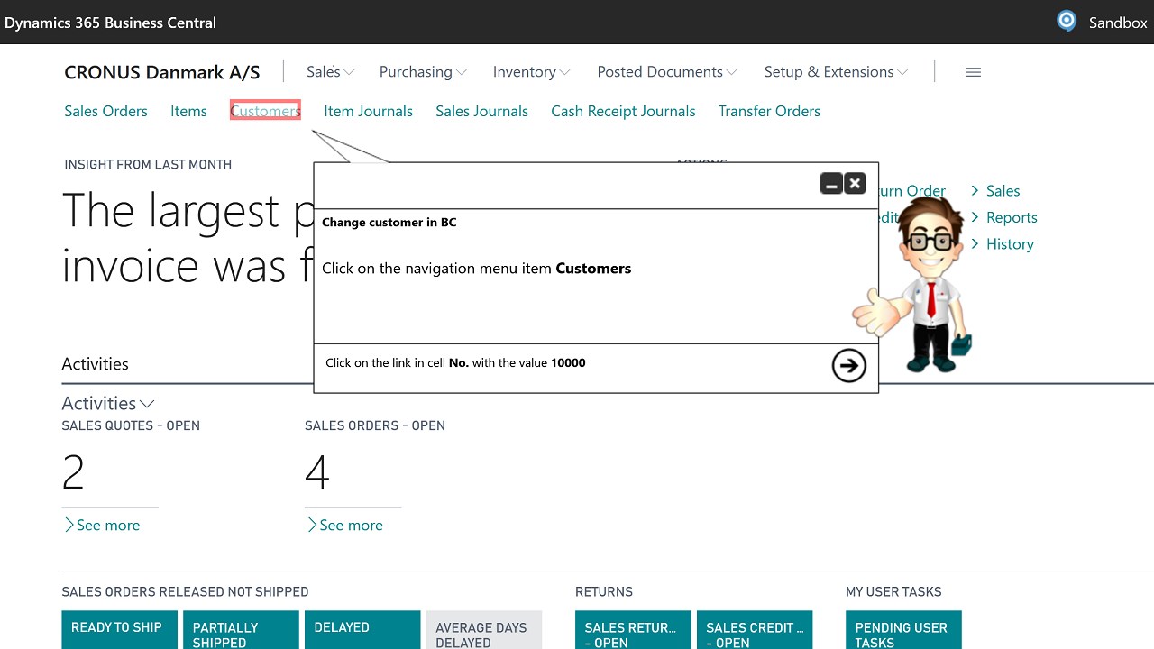Open the hamburger menu icon
Viewport: 1154px width, 649px height.
tap(973, 72)
